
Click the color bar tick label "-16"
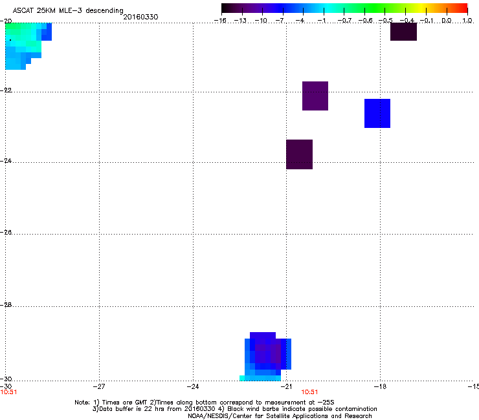[220, 21]
